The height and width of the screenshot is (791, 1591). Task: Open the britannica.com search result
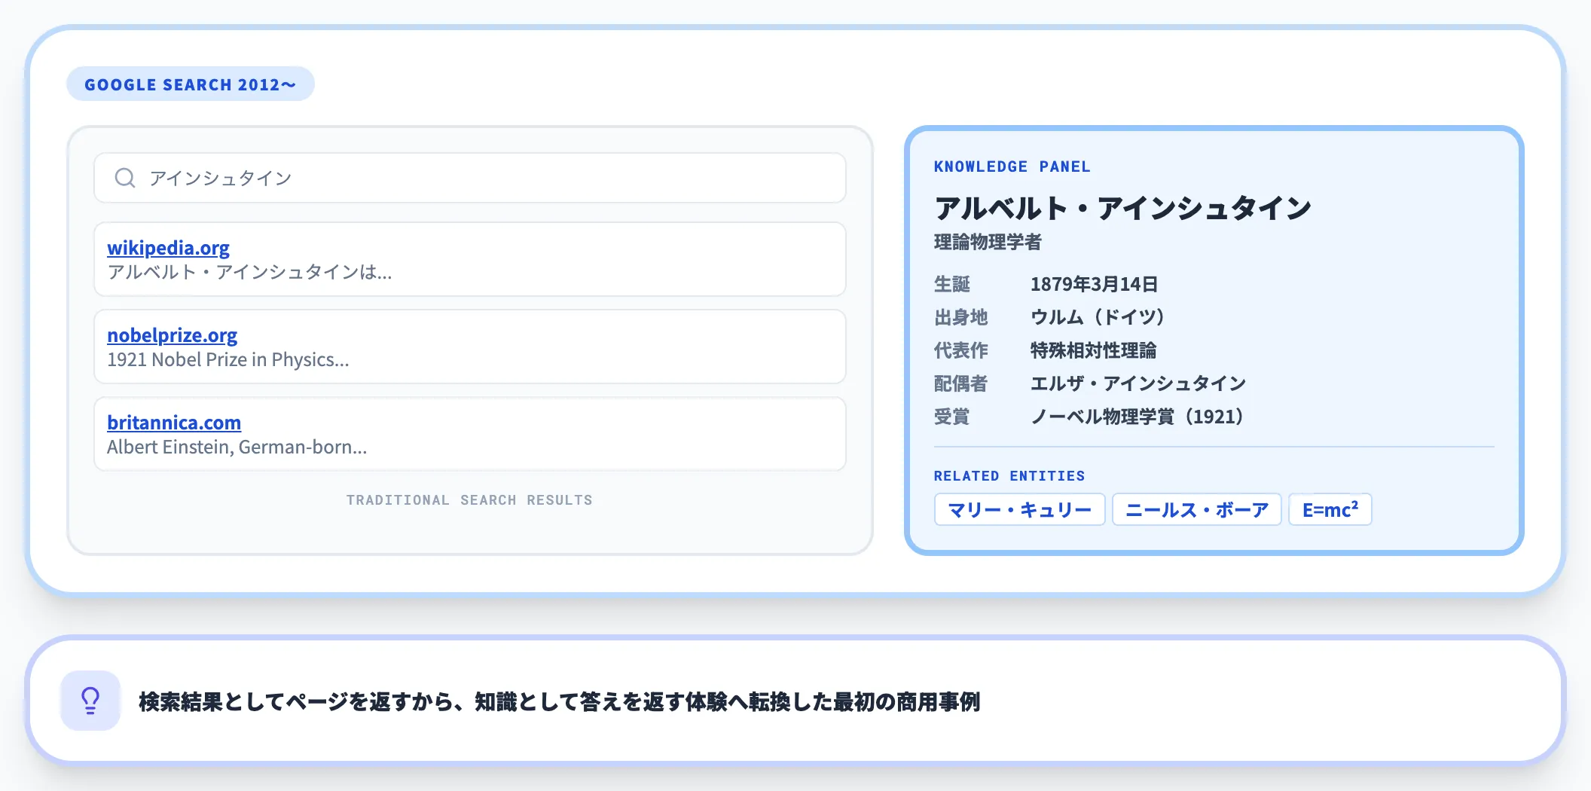(x=175, y=422)
